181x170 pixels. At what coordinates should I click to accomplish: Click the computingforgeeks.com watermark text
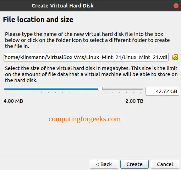84,119
